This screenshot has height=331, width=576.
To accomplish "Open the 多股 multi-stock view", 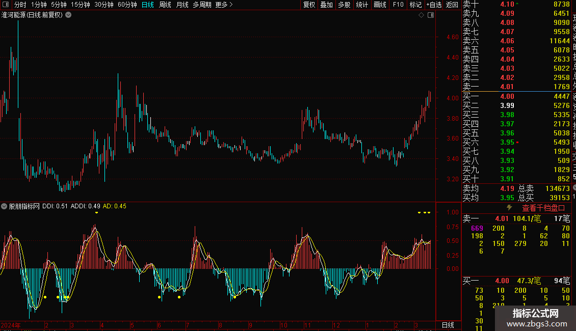I will pyautogui.click(x=344, y=5).
